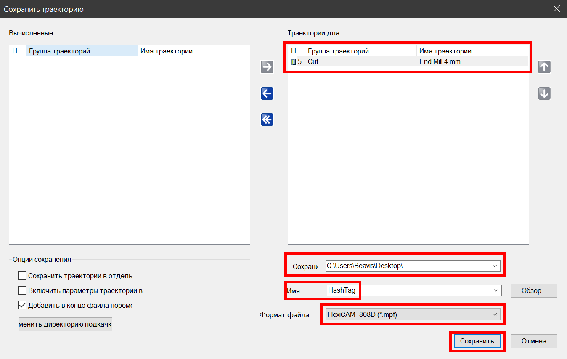Click the change swap directory button
Screen dimensions: 567x359
point(65,324)
